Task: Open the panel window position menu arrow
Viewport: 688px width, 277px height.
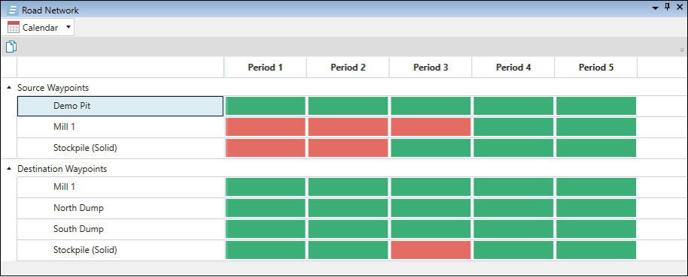Action: pos(656,8)
